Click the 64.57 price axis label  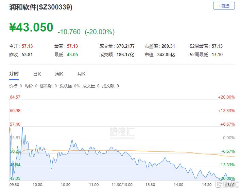pos(15,97)
